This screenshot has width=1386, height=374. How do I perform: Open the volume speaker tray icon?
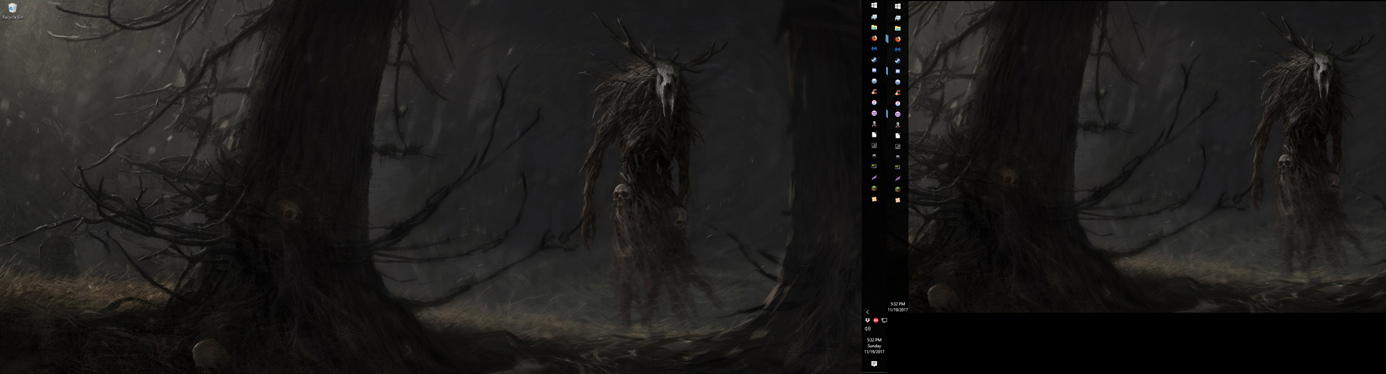pyautogui.click(x=867, y=328)
